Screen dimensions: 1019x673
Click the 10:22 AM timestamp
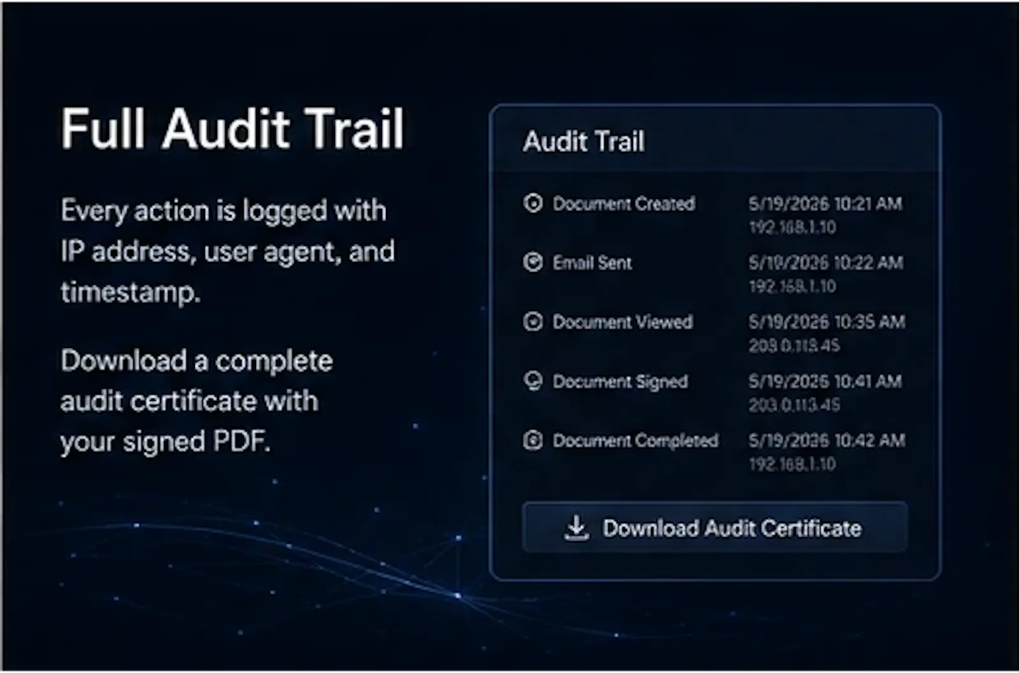click(825, 263)
